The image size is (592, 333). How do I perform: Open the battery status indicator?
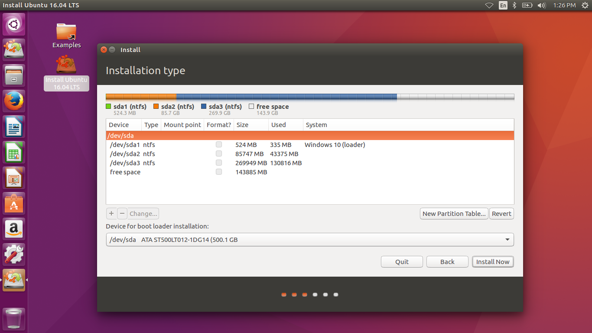(x=527, y=5)
